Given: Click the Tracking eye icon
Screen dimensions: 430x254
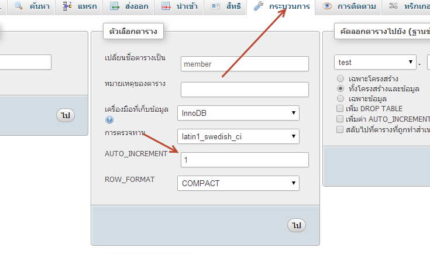Looking at the screenshot, I should (x=327, y=6).
